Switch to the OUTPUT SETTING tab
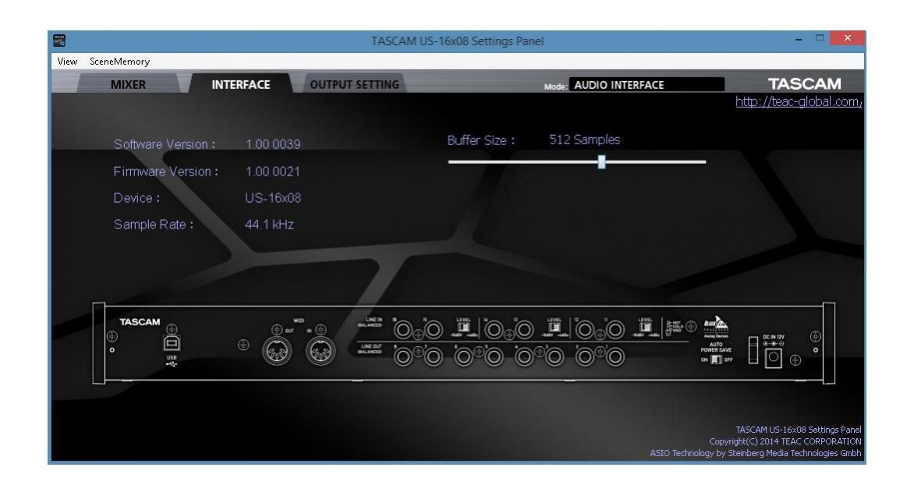The image size is (914, 492). [x=355, y=84]
